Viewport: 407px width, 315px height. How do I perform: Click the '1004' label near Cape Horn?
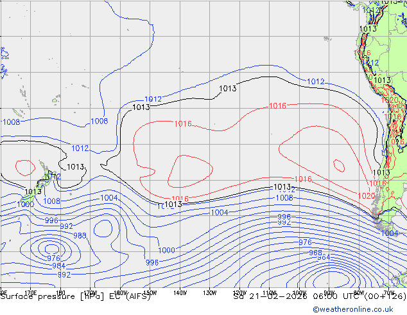pos(390,233)
